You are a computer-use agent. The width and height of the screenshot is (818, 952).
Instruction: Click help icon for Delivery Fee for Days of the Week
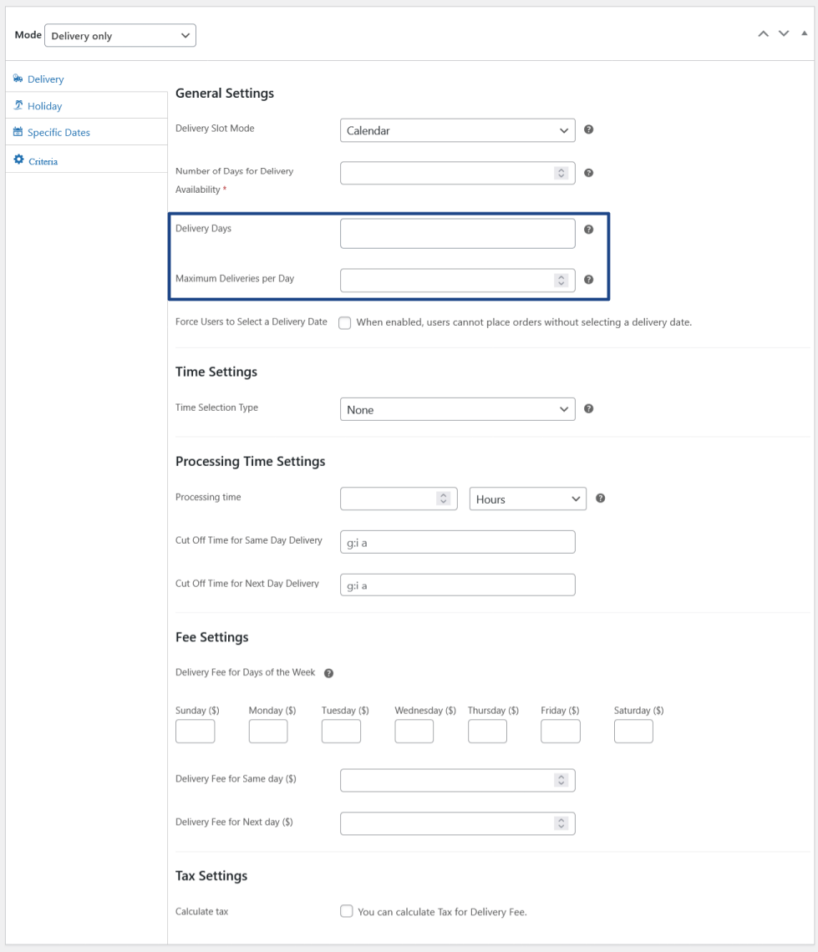328,673
